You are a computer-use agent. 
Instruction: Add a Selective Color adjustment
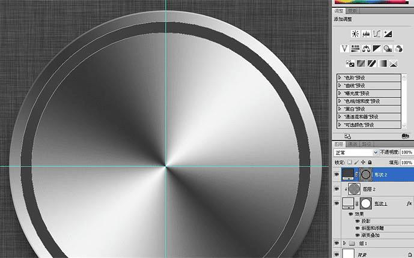[394, 64]
